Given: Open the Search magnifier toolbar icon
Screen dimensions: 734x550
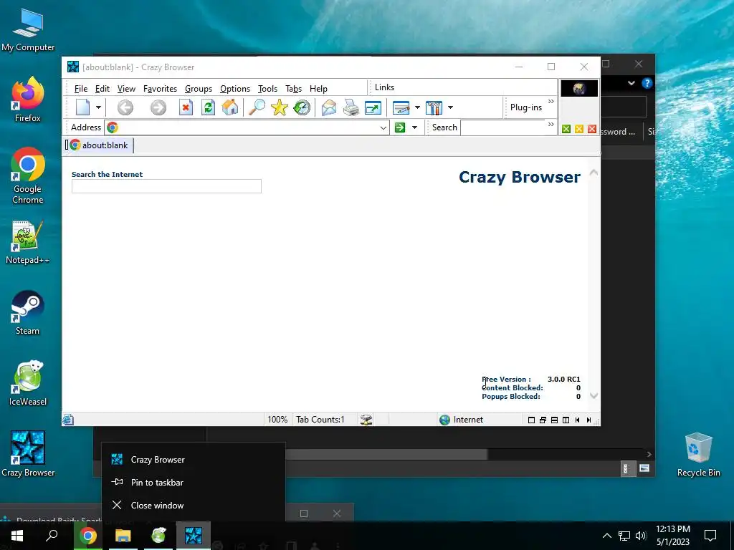Looking at the screenshot, I should 257,107.
